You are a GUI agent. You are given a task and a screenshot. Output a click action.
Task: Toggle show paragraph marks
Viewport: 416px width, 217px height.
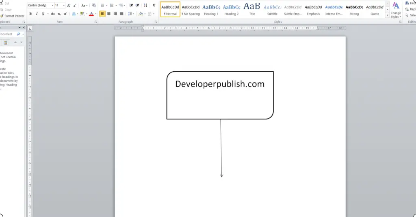click(154, 5)
